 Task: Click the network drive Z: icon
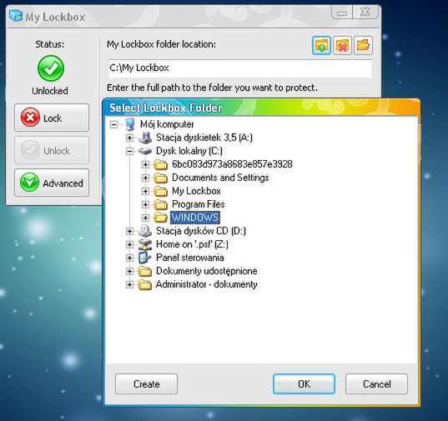pyautogui.click(x=145, y=244)
